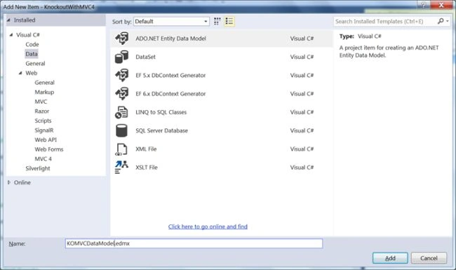This screenshot has width=456, height=270.
Task: Switch to small icons list view
Action: tap(229, 21)
